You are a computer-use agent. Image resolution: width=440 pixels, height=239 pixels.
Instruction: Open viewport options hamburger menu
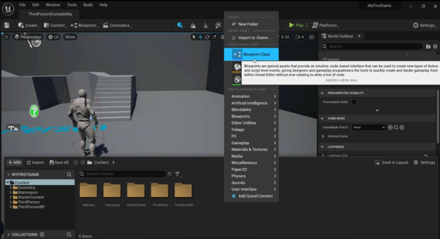pos(7,37)
